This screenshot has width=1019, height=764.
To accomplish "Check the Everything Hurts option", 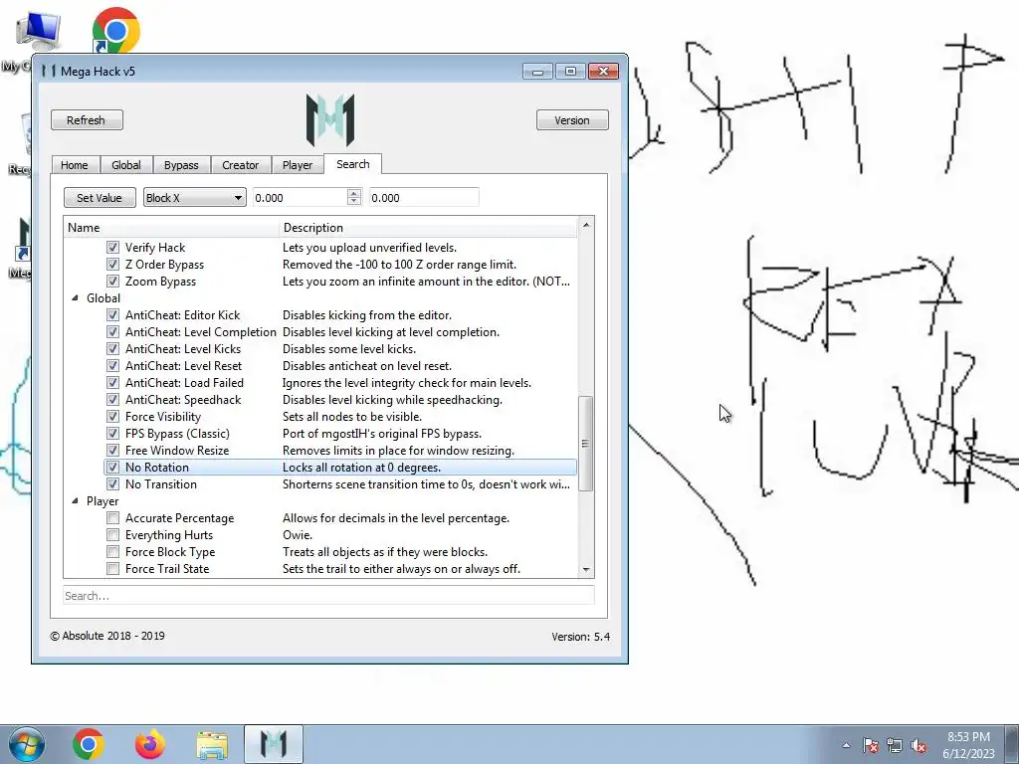I will (x=113, y=534).
